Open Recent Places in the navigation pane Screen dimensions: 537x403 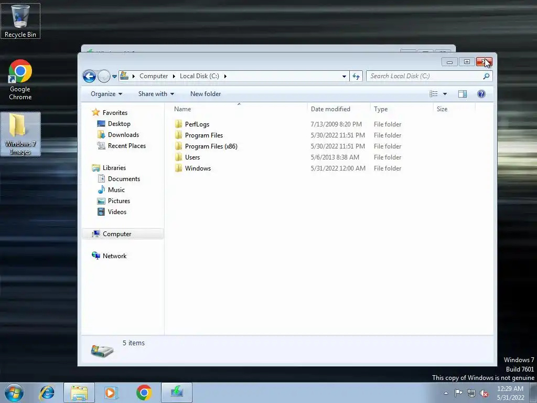click(127, 146)
